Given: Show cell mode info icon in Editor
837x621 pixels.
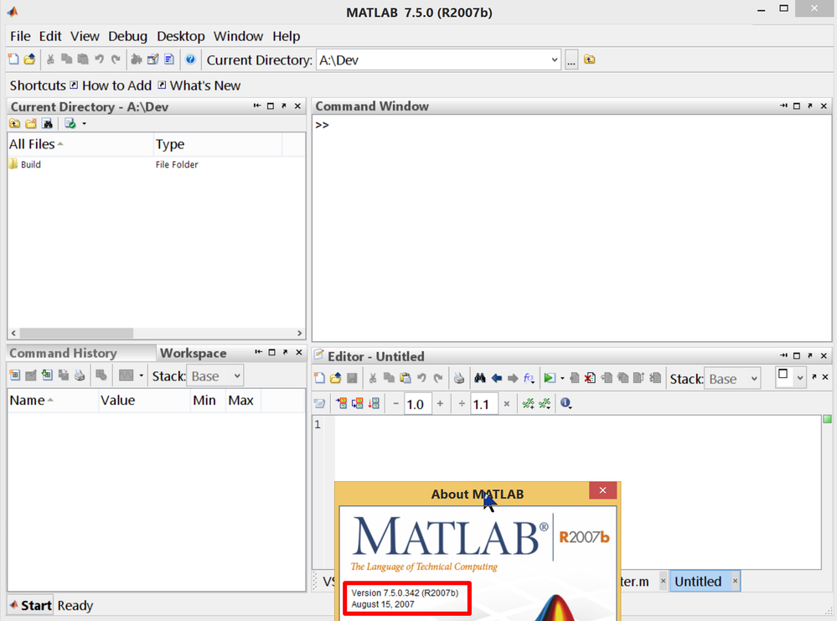Looking at the screenshot, I should click(x=566, y=404).
